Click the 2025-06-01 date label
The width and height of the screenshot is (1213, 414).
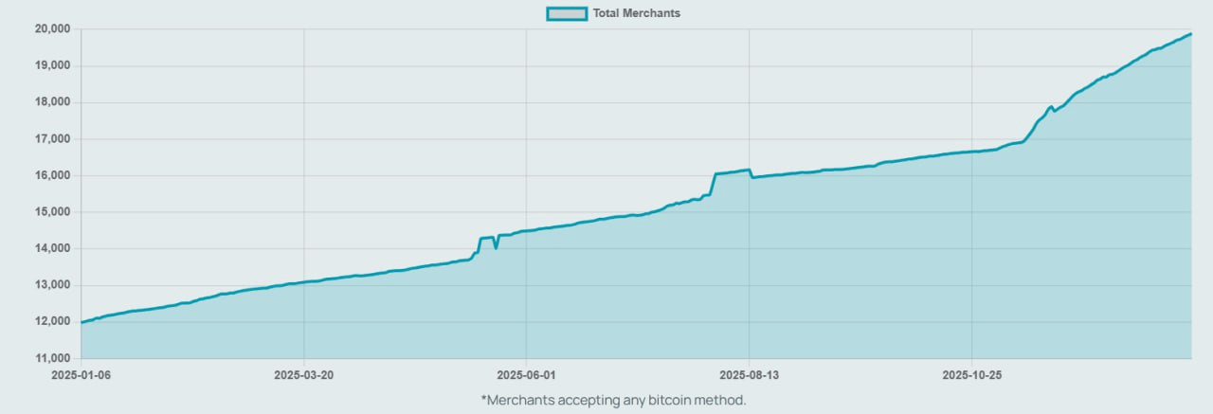[526, 374]
